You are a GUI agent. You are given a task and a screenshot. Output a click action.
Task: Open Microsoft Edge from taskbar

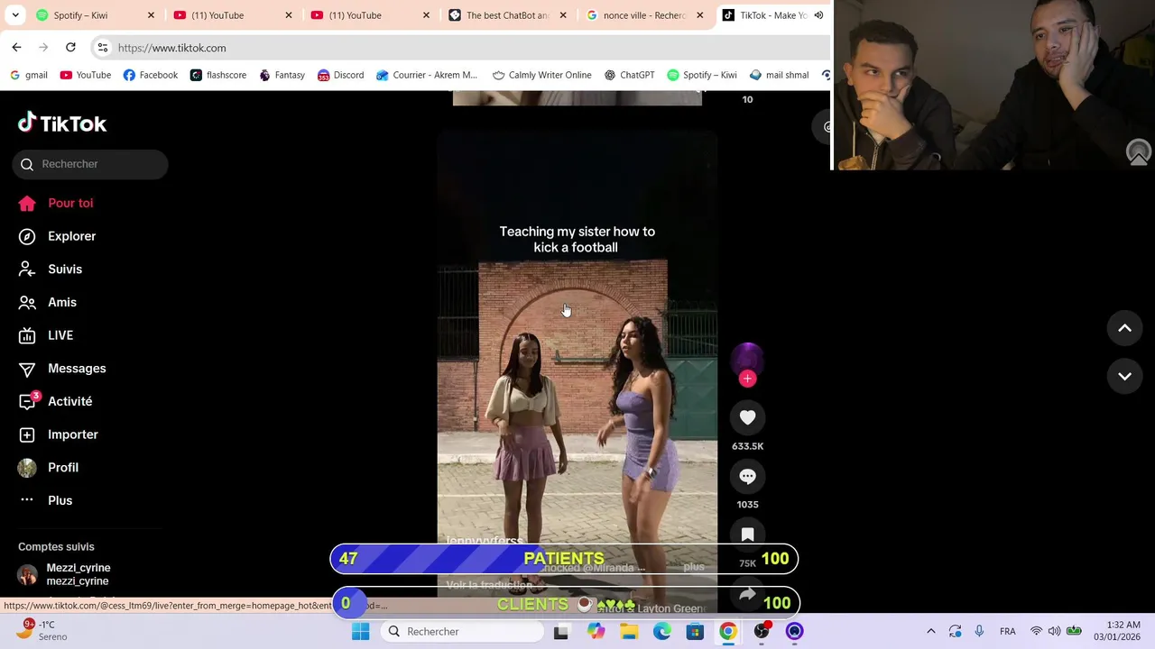coord(662,631)
